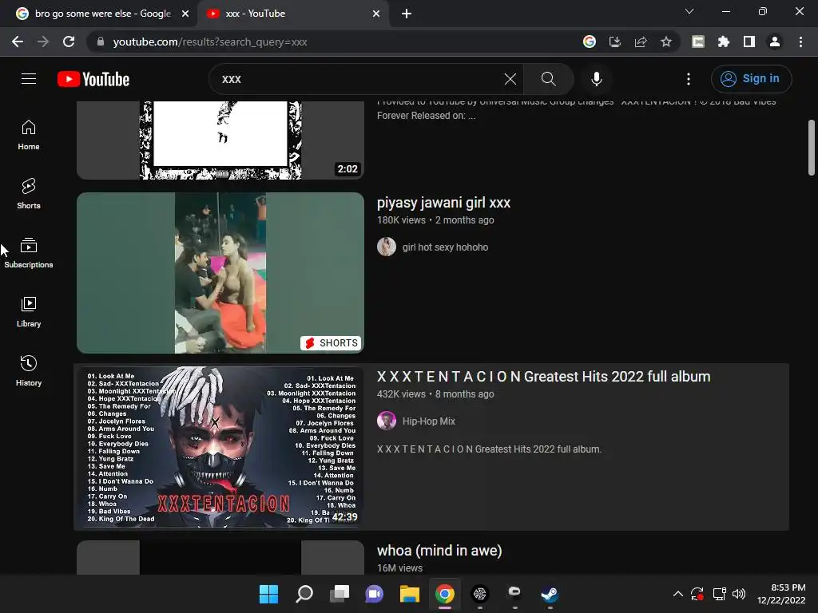This screenshot has height=613, width=818.
Task: Toggle the Chrome side panel icon
Action: 749,42
